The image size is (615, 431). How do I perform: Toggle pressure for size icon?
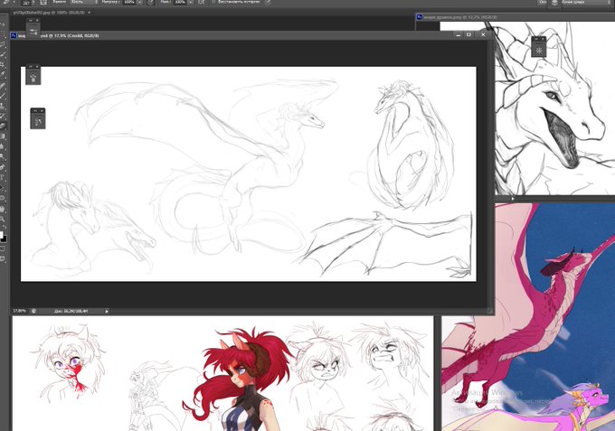(x=268, y=2)
